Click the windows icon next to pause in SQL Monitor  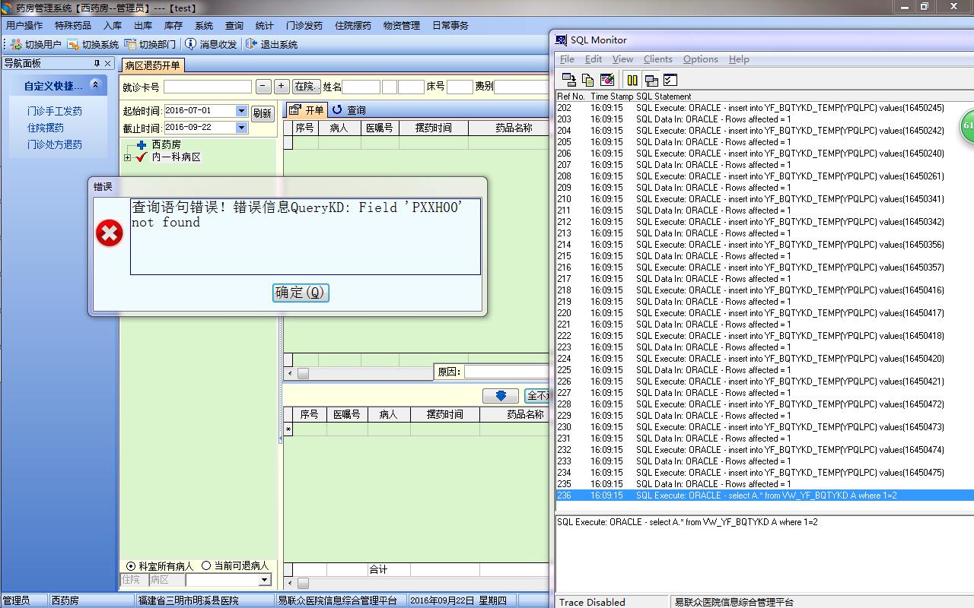click(x=651, y=79)
